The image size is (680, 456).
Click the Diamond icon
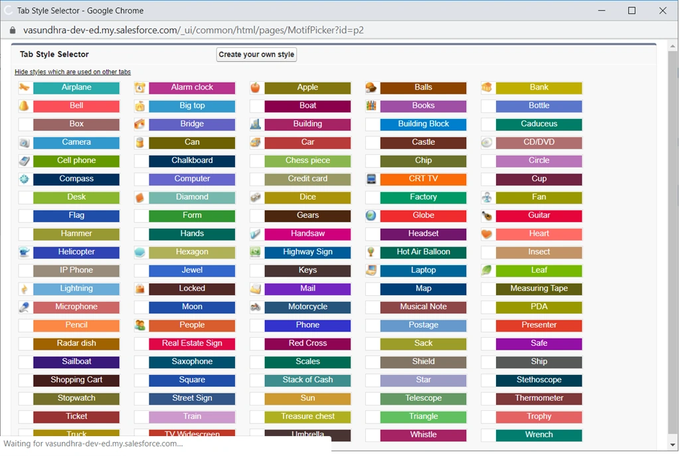[x=140, y=197]
